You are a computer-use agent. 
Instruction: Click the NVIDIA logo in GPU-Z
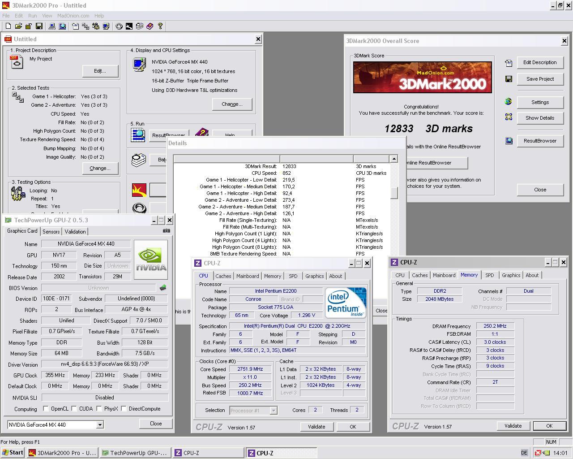coord(151,260)
